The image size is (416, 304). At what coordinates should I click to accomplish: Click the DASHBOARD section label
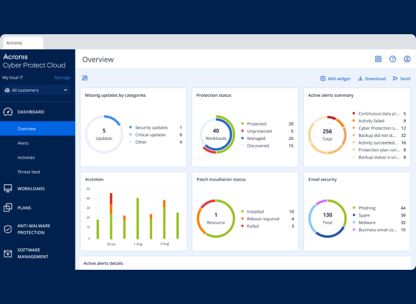coord(31,112)
